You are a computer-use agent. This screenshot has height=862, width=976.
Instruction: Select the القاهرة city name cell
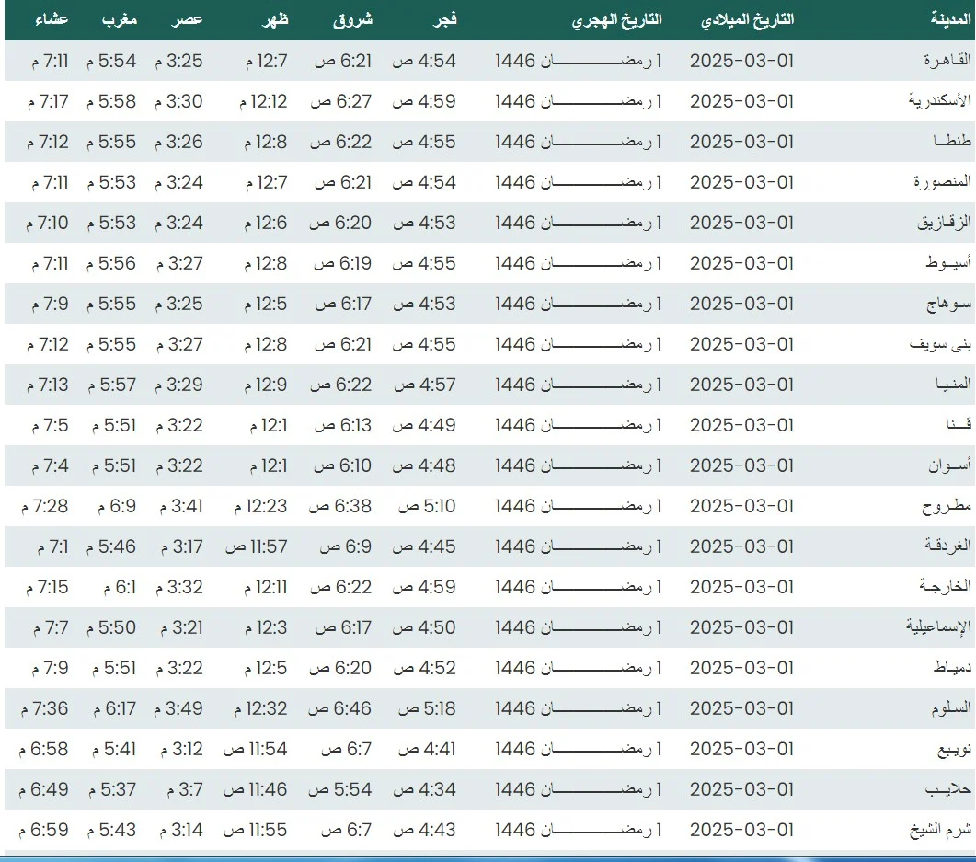[x=947, y=61]
